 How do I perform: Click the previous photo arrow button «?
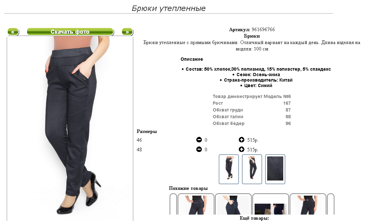point(13,32)
